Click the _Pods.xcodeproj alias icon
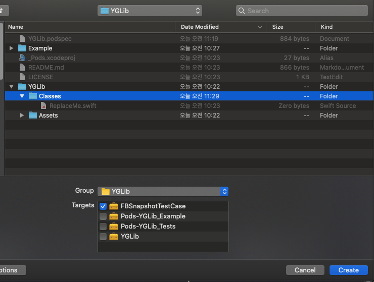The image size is (374, 282). coord(22,58)
